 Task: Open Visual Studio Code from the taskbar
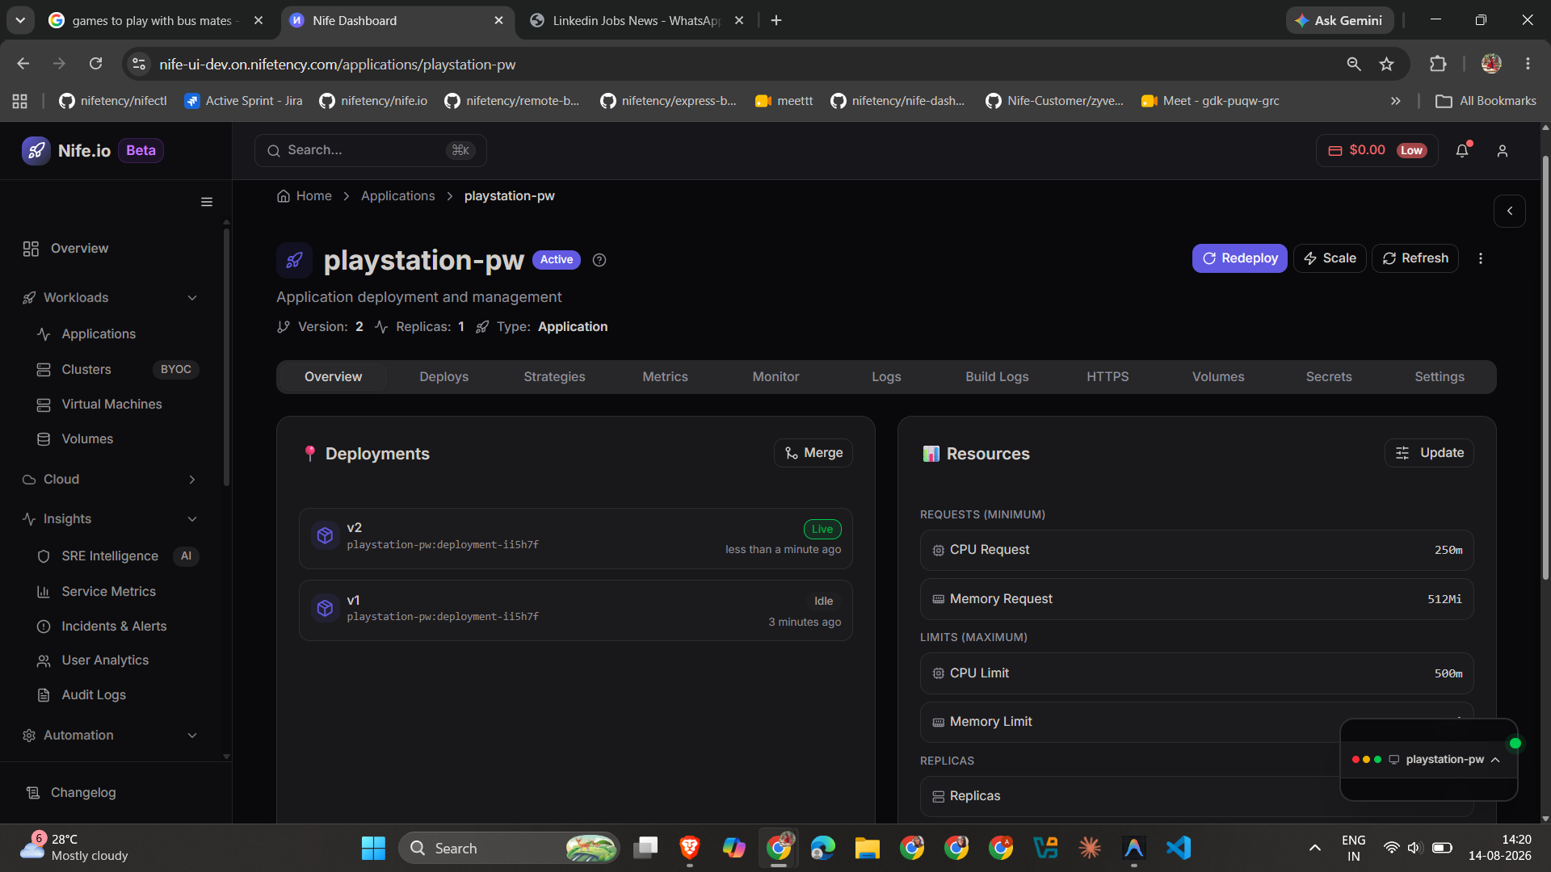1178,848
